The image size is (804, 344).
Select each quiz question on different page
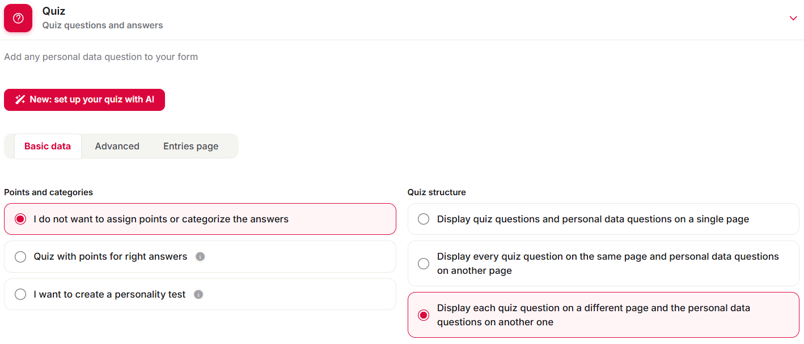[603, 315]
